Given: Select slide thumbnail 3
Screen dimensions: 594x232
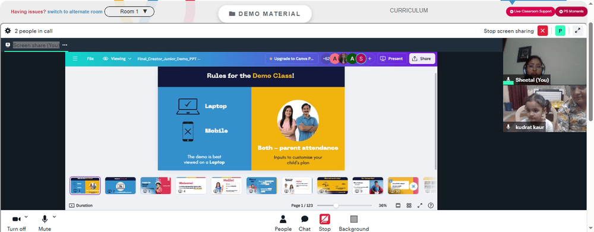Looking at the screenshot, I should pos(156,186).
